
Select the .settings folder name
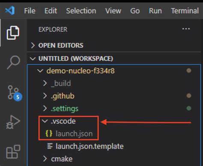point(65,109)
